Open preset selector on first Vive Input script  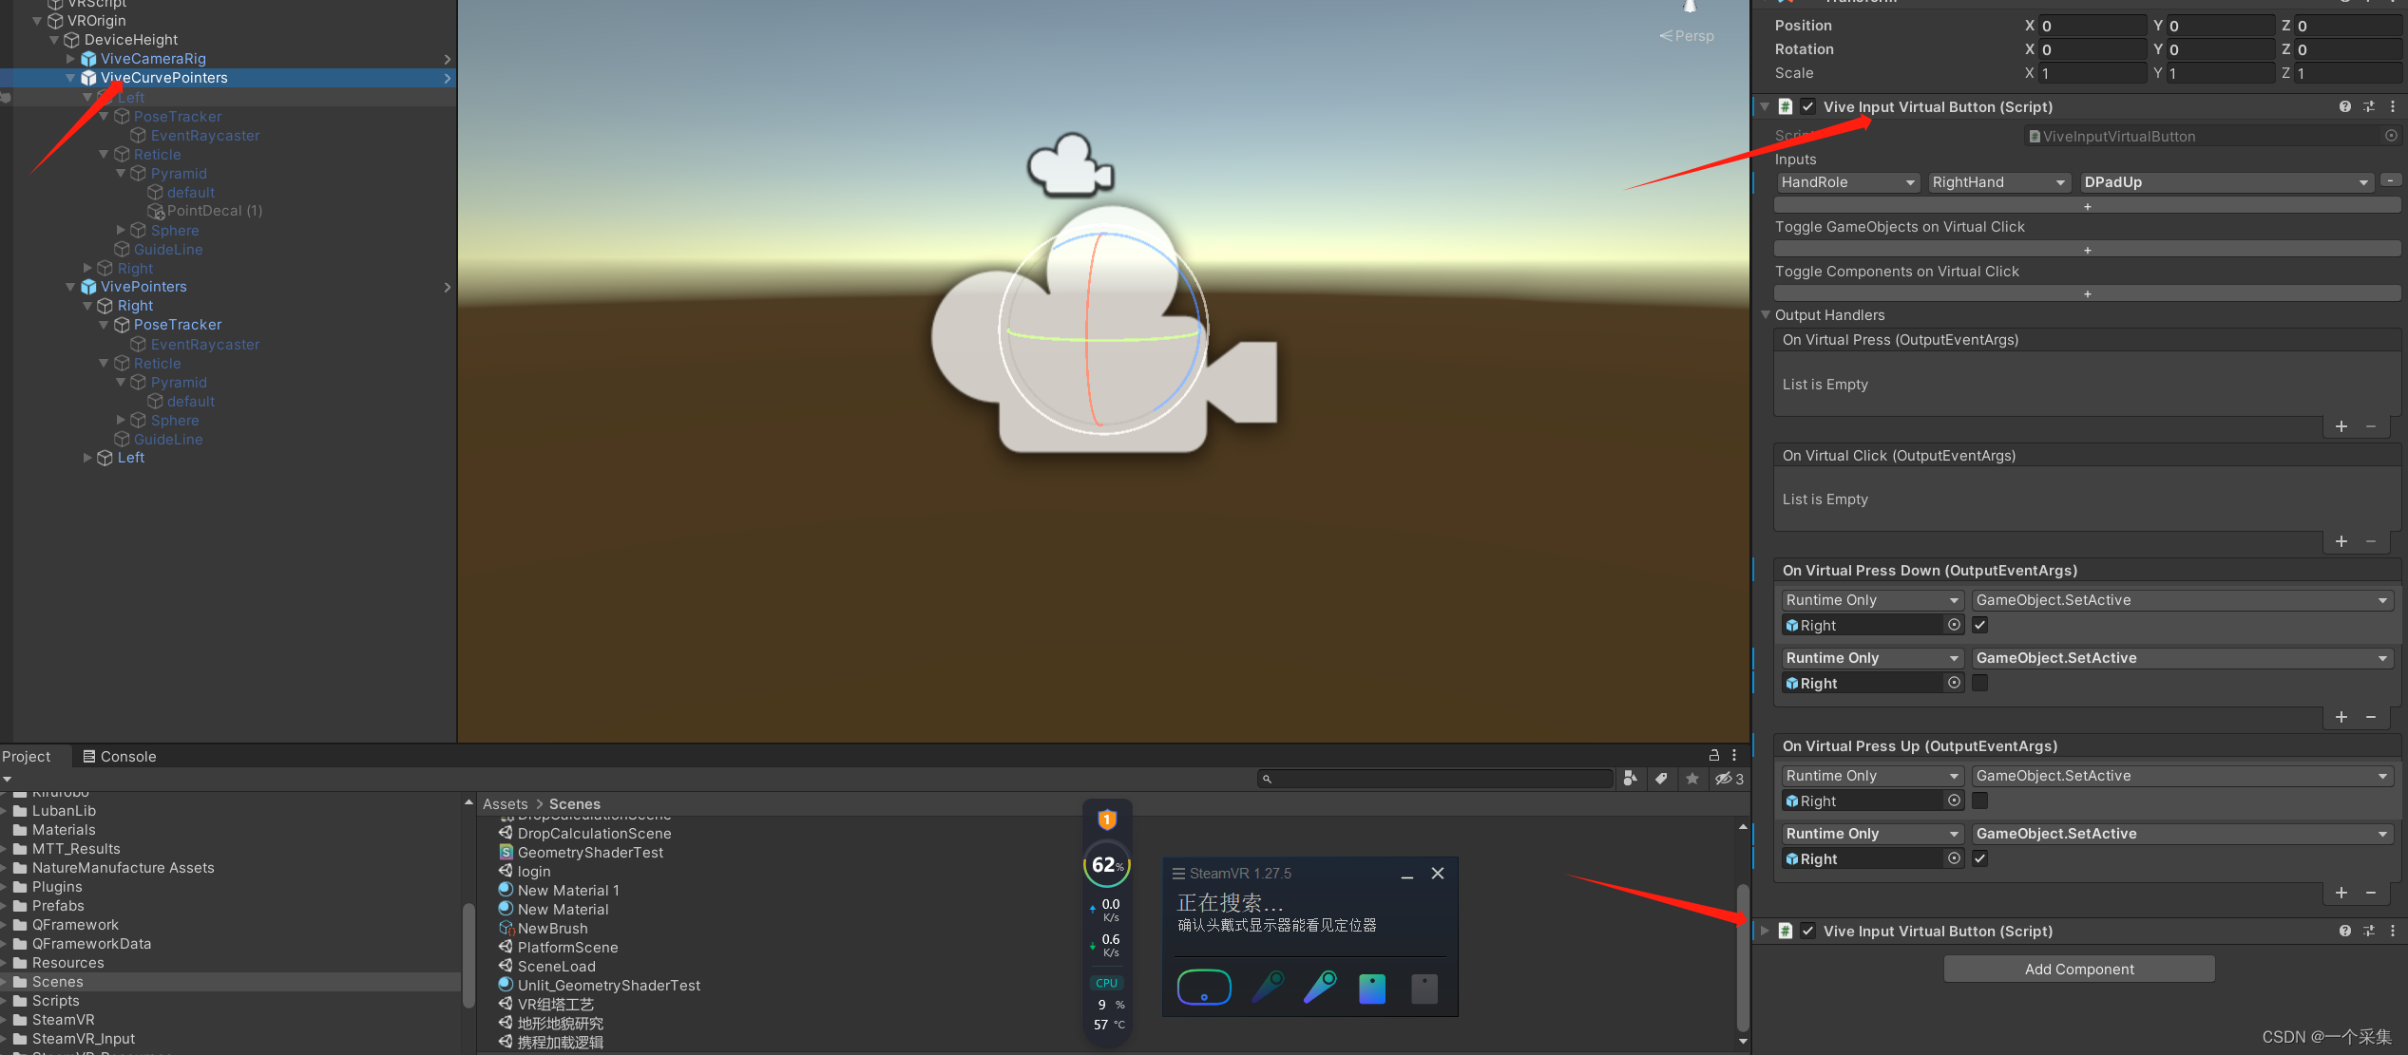click(x=2368, y=107)
